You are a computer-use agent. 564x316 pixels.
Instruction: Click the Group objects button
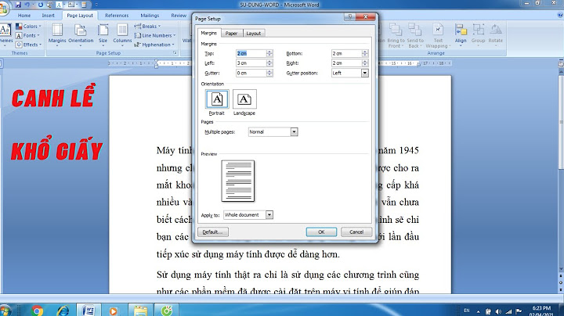[x=478, y=34]
